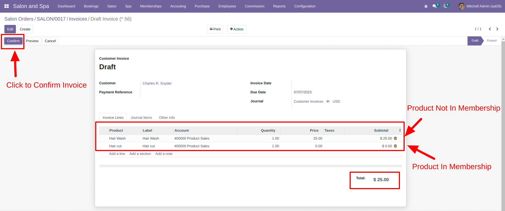
Task: Open the activities clock icon
Action: [x=445, y=6]
